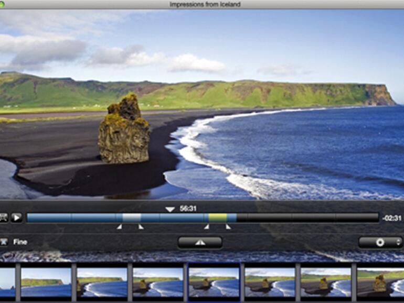404x303 pixels.
Task: Click the green window zoom button
Action: (1, 4)
